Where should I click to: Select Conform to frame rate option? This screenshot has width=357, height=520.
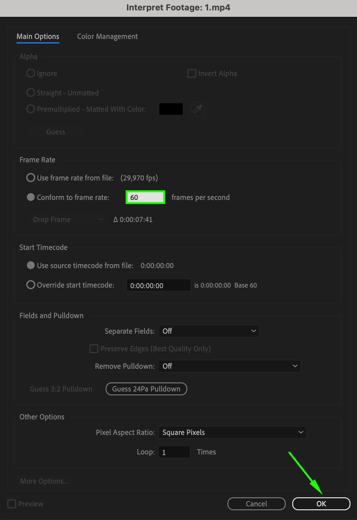click(x=31, y=197)
